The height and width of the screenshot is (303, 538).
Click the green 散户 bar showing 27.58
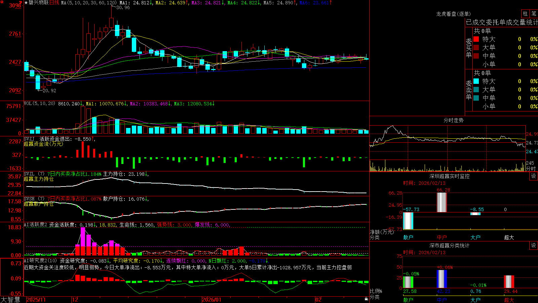(x=408, y=282)
